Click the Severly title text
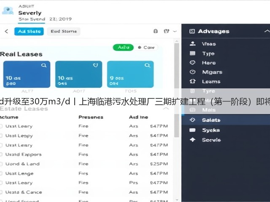 click(30, 13)
